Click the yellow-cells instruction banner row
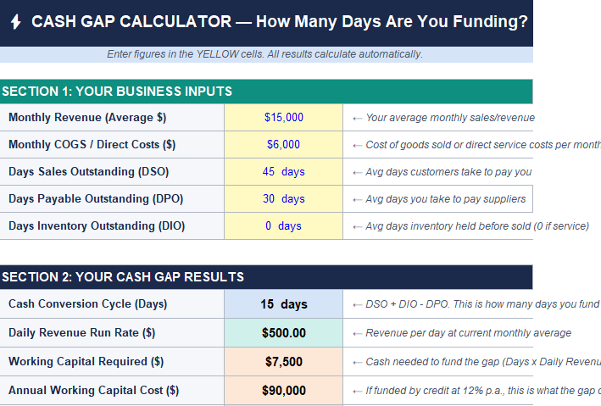 point(265,54)
